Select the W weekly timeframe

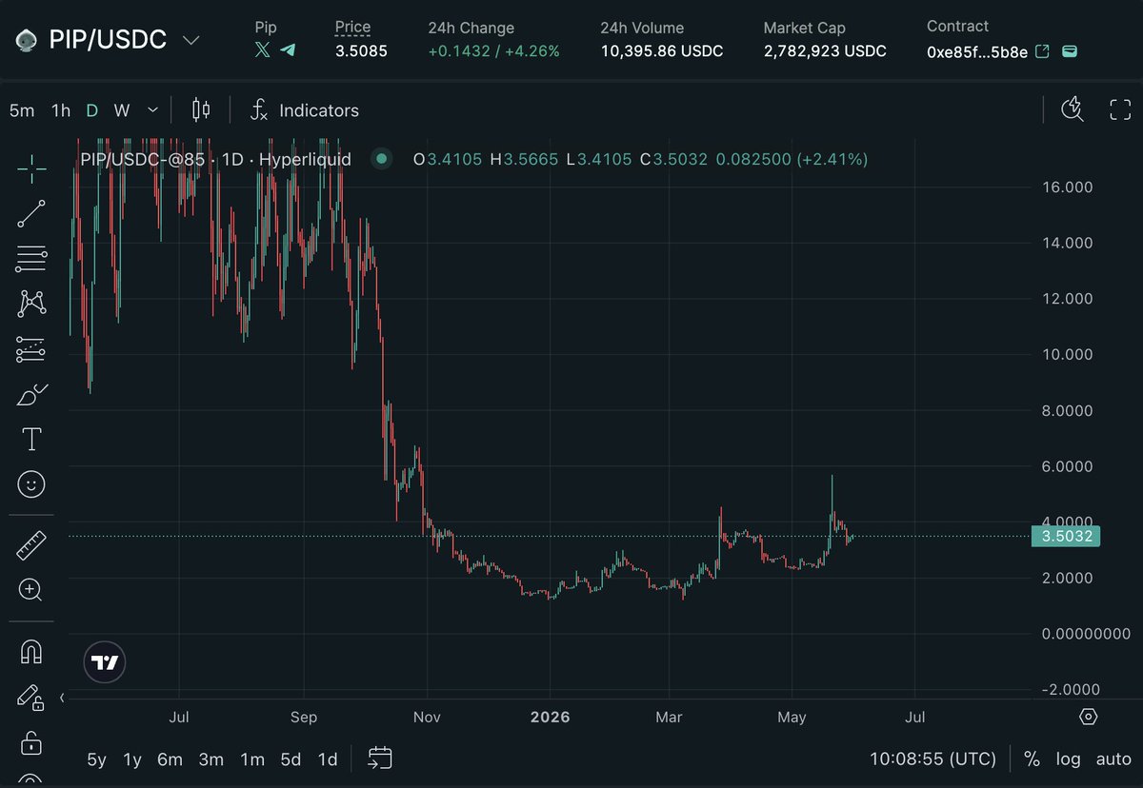(x=122, y=110)
